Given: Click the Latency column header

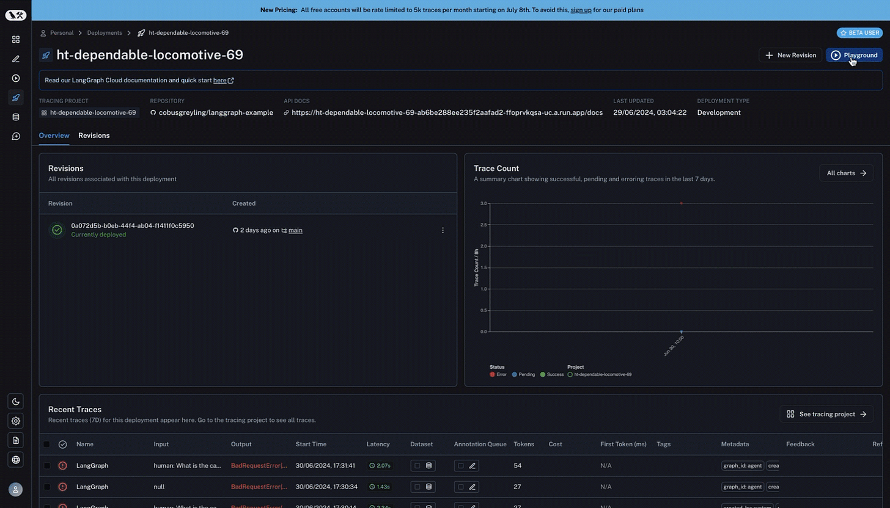Looking at the screenshot, I should tap(378, 445).
